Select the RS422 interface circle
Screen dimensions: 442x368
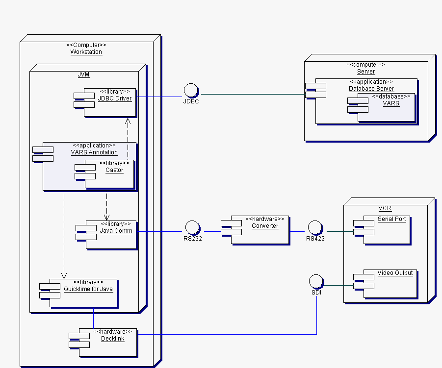pos(315,227)
